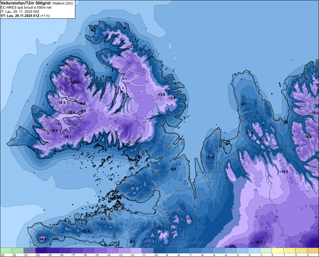Click the -9.6 temperature label

118,110
